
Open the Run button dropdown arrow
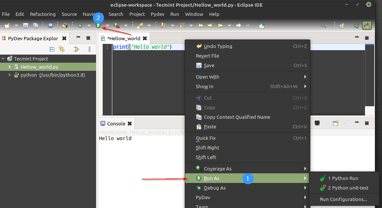[108, 25]
